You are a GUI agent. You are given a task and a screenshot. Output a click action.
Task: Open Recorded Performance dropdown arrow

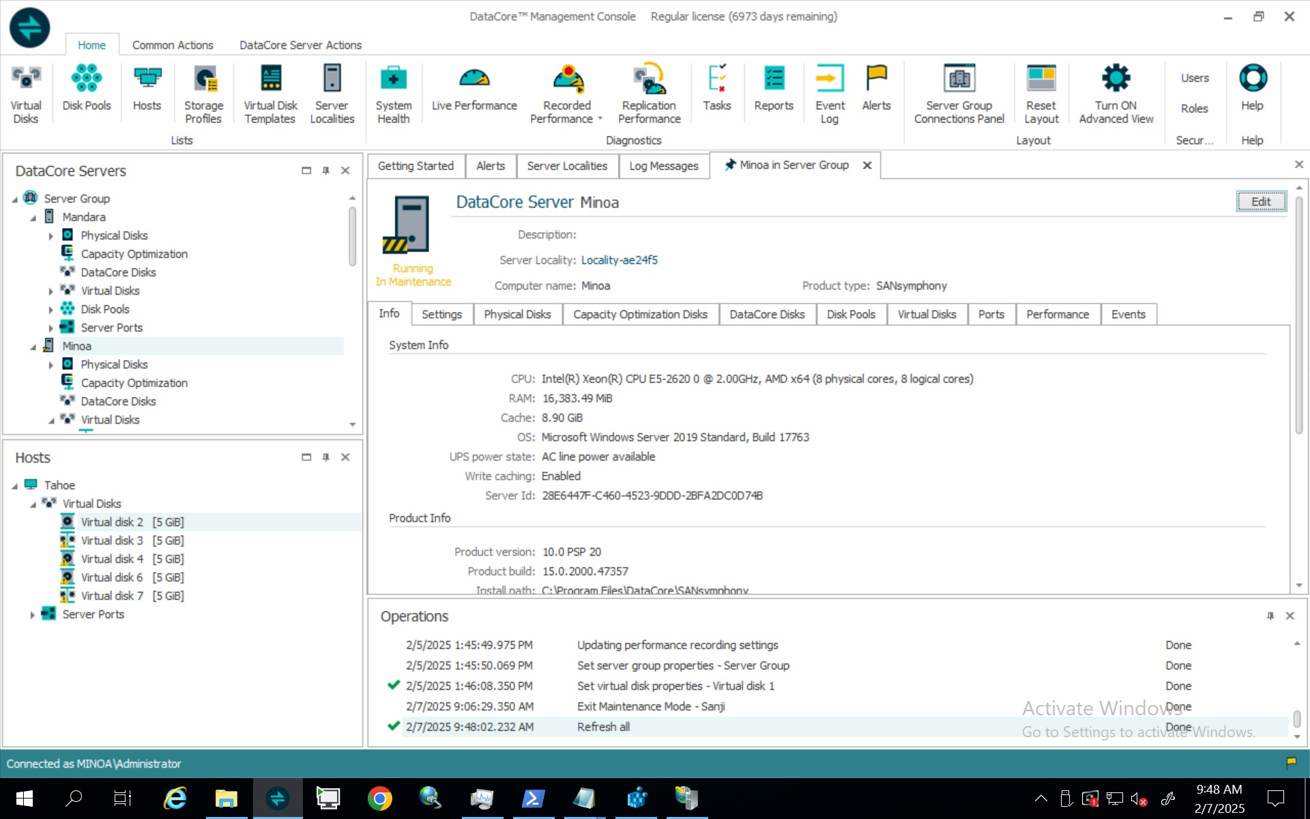point(600,119)
